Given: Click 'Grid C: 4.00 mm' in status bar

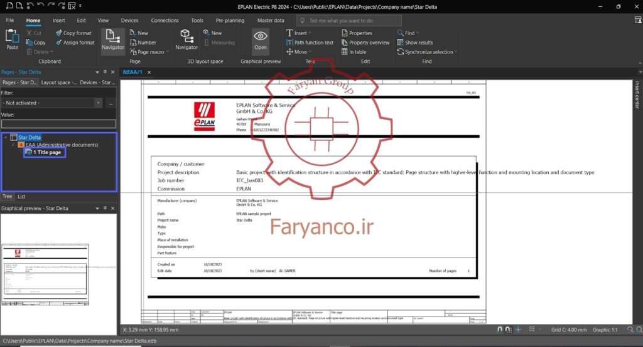Looking at the screenshot, I should (569, 330).
